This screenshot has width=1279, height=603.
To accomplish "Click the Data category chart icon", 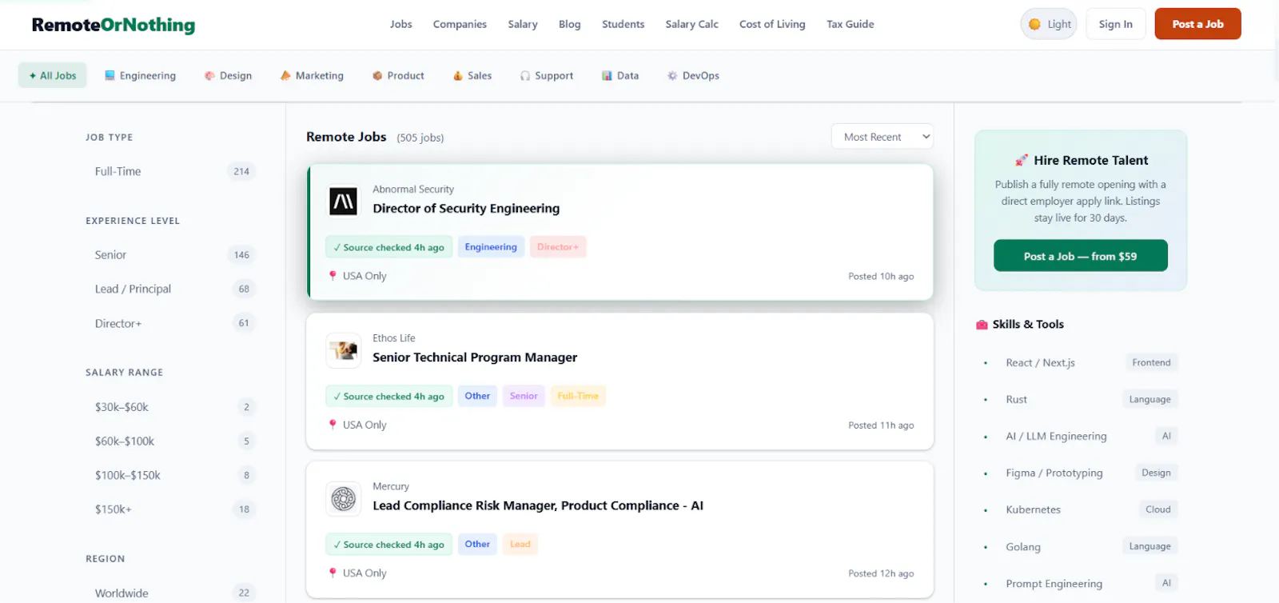I will click(607, 76).
